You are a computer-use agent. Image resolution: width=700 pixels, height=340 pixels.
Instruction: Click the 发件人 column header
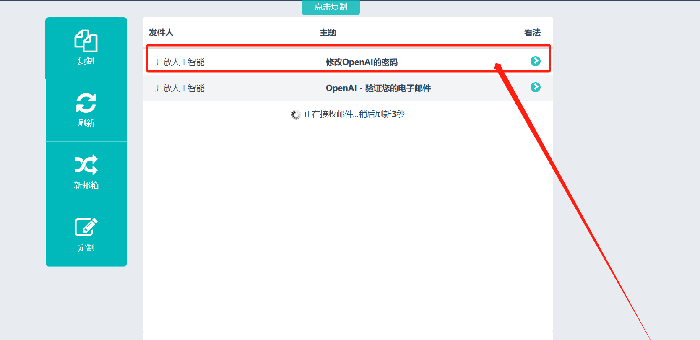click(x=161, y=32)
